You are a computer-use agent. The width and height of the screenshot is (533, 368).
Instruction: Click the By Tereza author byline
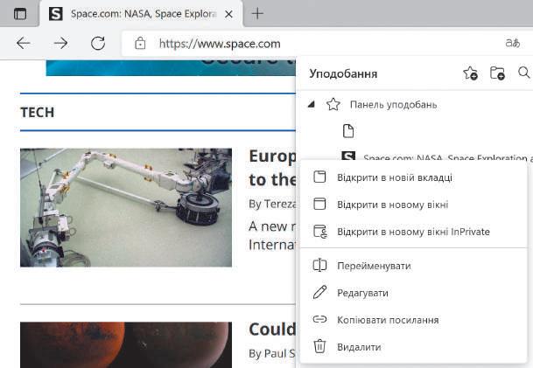272,204
